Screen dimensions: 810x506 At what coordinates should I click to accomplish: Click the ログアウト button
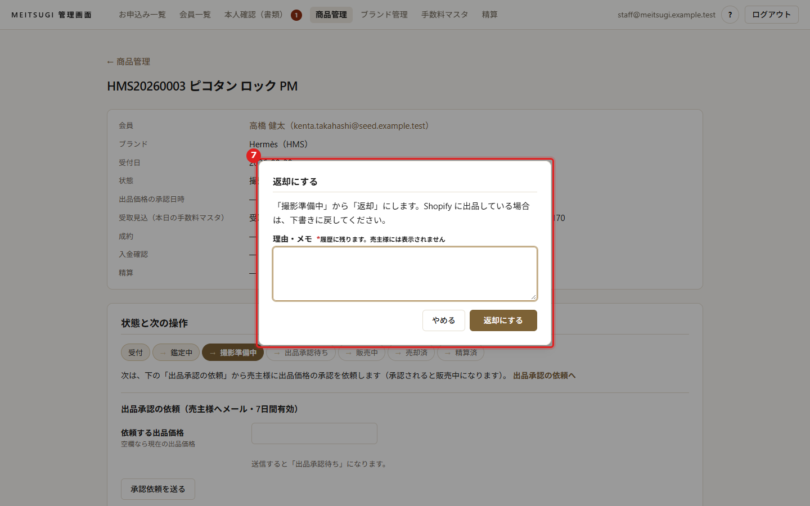(772, 15)
